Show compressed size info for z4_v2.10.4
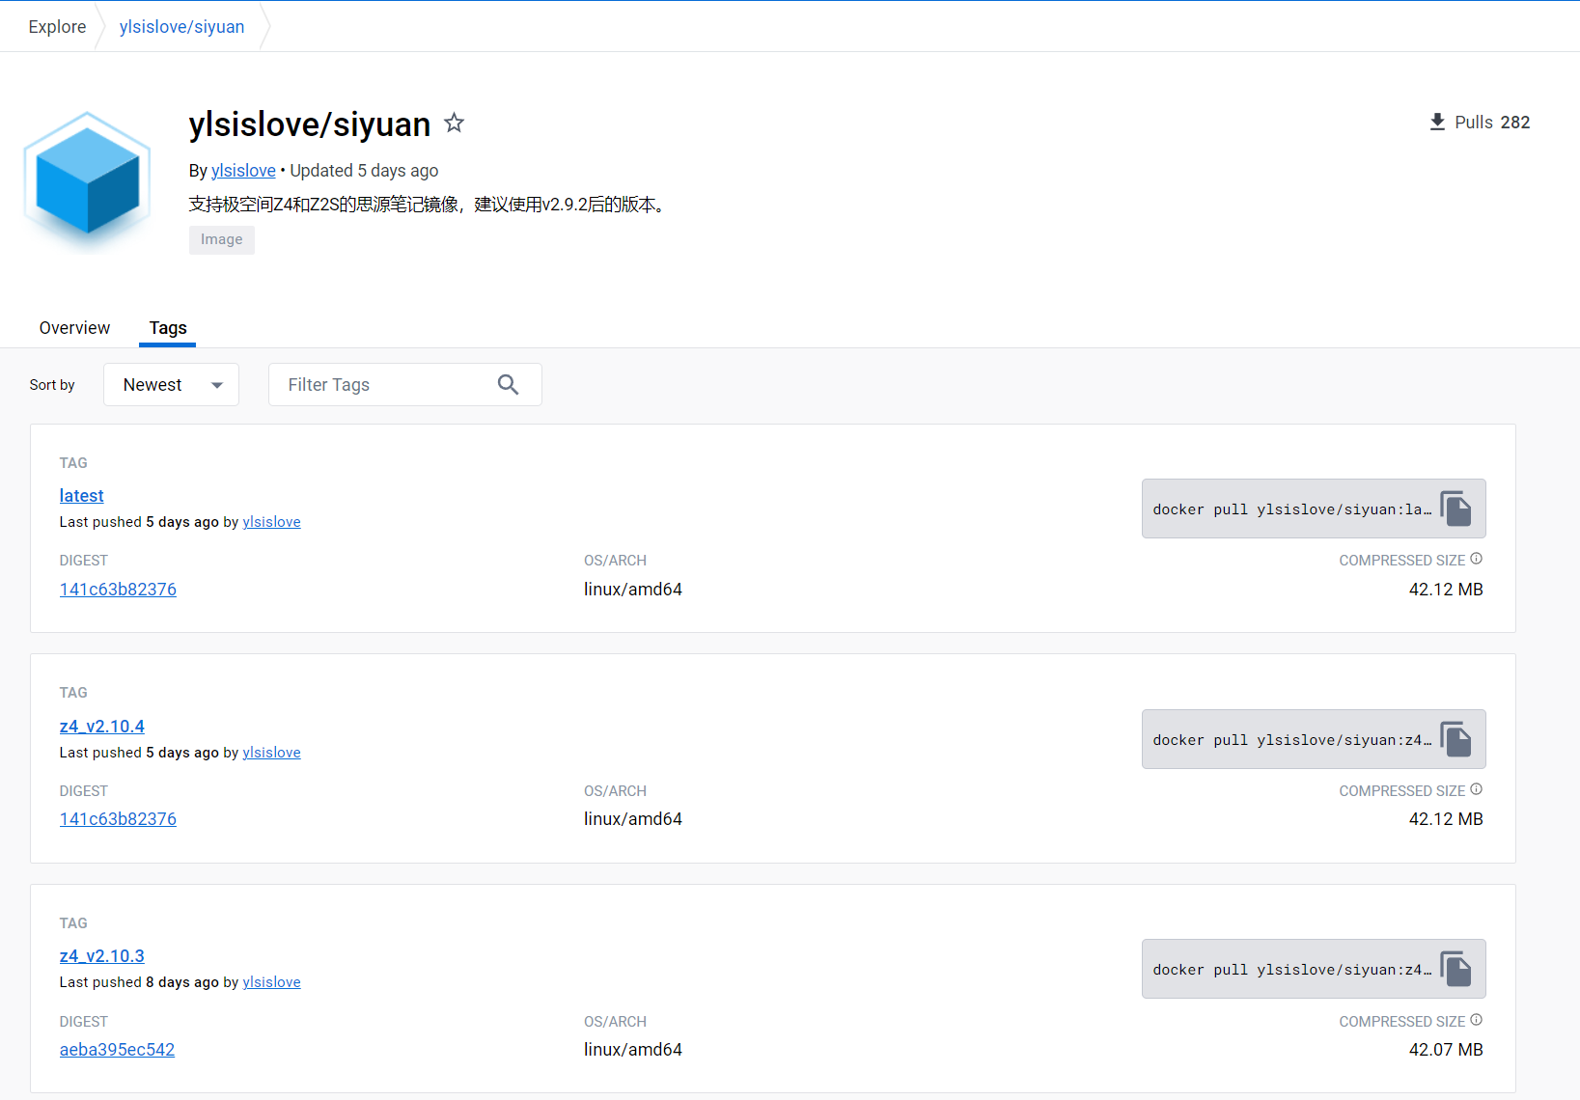Viewport: 1580px width, 1100px height. 1476,789
